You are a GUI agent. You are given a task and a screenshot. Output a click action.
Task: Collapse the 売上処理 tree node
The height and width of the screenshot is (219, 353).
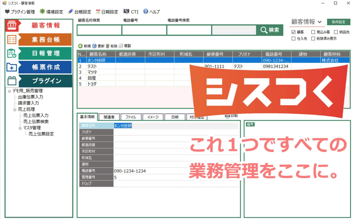pos(15,109)
